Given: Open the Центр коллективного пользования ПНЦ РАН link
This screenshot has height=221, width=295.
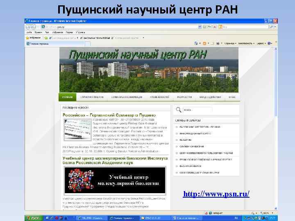Looking at the screenshot, I should [x=206, y=153].
